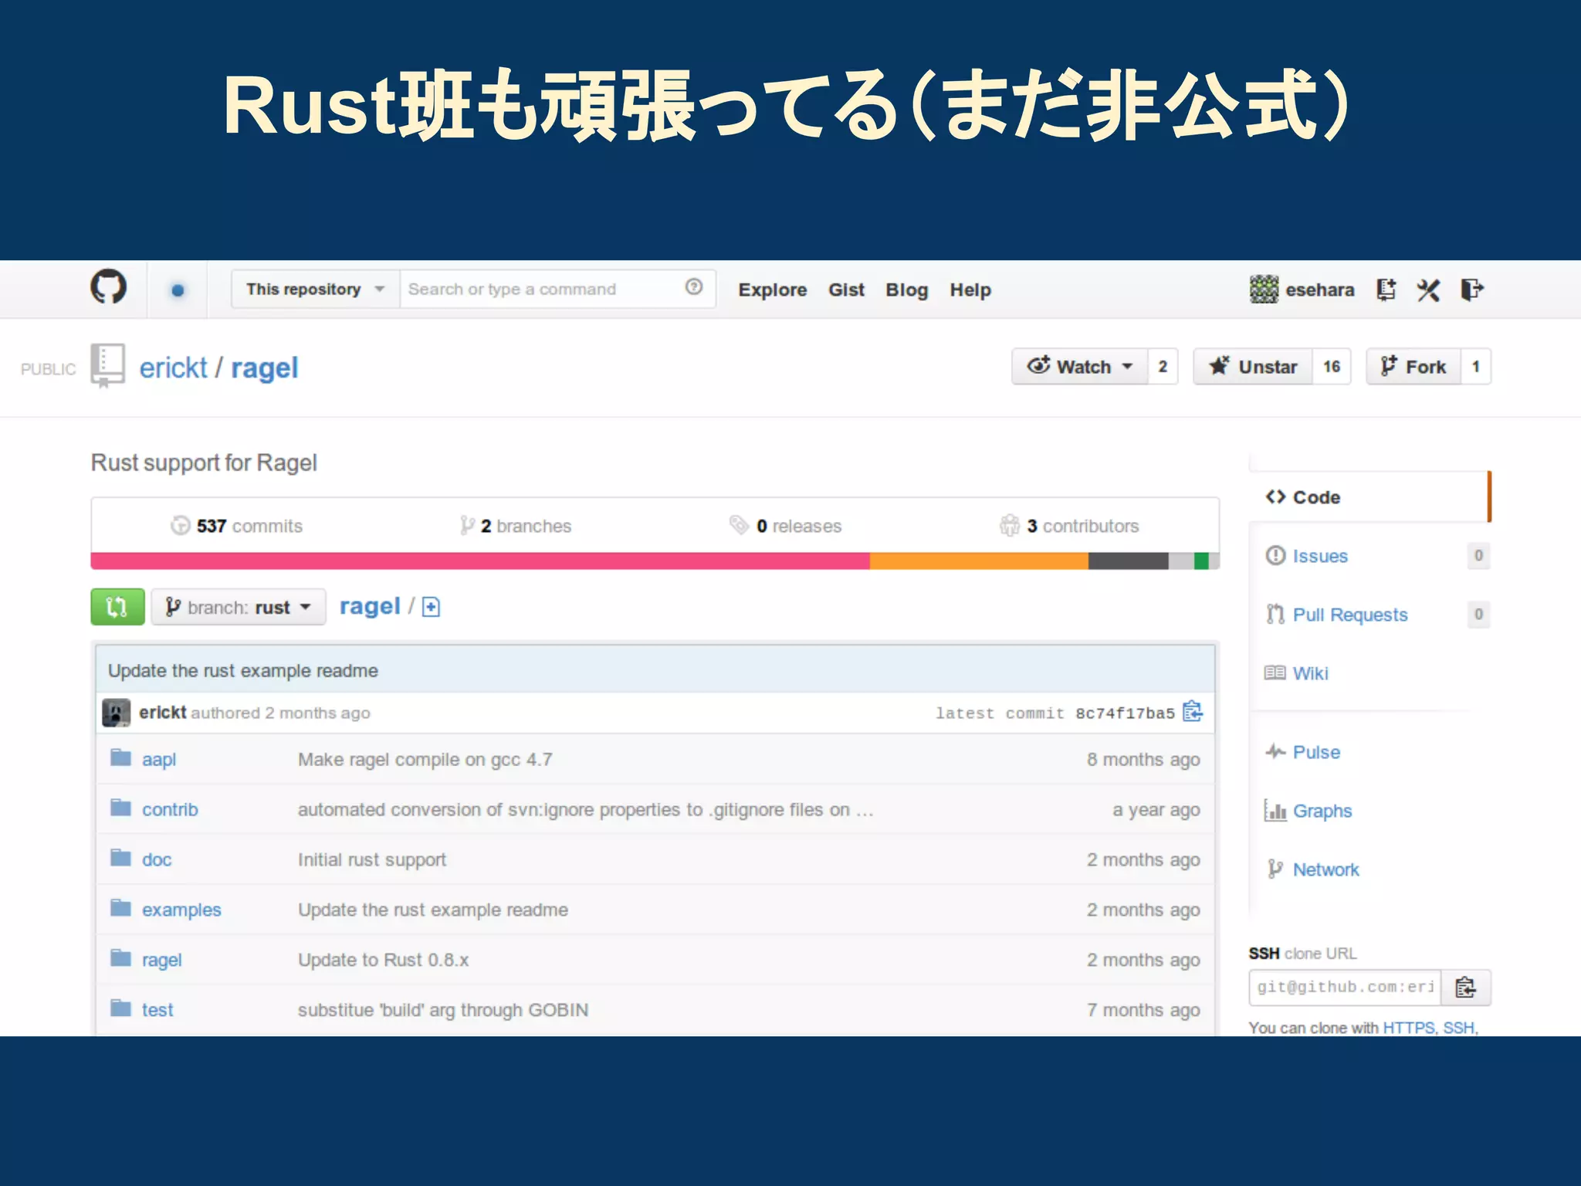Viewport: 1581px width, 1186px height.
Task: Click the pink segment of the language bar
Action: pyautogui.click(x=480, y=561)
